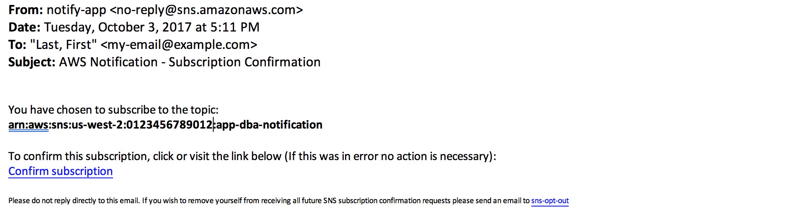Viewport: 789px width, 209px height.
Task: Click the sender address no-reply@sns.amazonaws.com
Action: coord(206,10)
